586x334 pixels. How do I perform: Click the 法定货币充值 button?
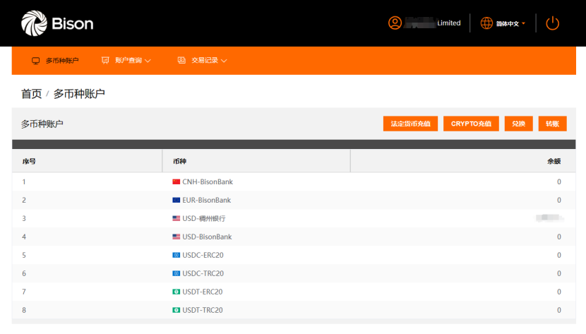click(x=411, y=124)
